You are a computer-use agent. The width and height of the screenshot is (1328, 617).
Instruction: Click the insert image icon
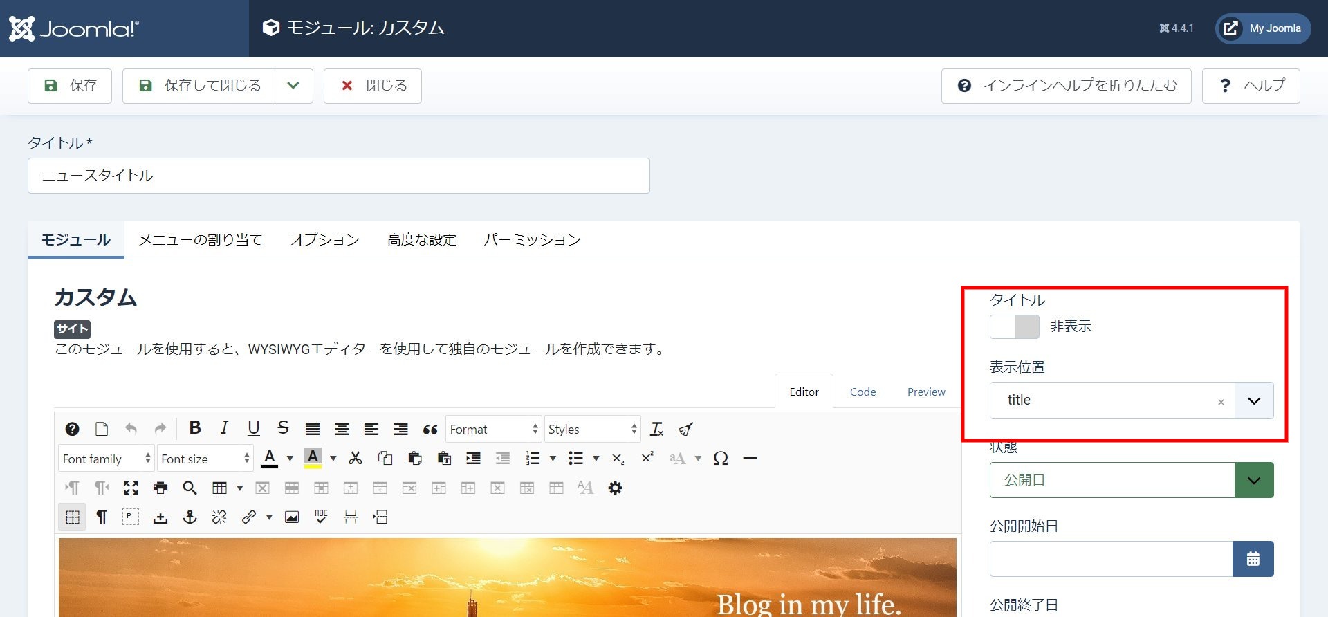click(292, 517)
